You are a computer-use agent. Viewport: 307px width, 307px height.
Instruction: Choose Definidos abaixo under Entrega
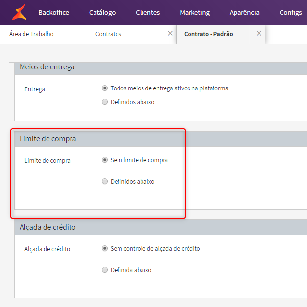pyautogui.click(x=105, y=102)
